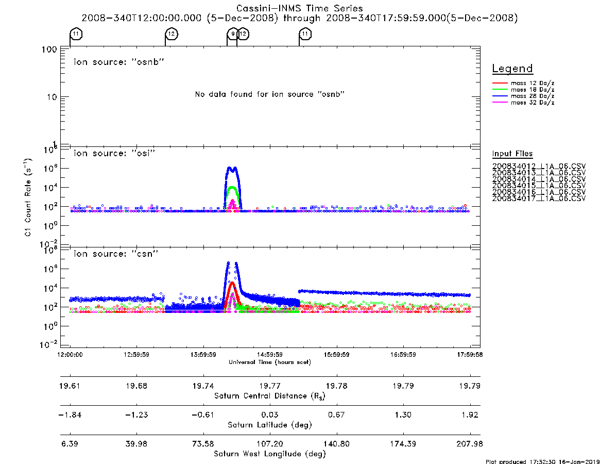The width and height of the screenshot is (600, 464).
Task: Click the 12:59:59 time tick label
Action: [136, 355]
